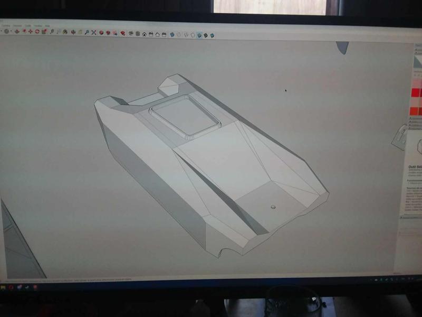This screenshot has width=422, height=317.
Task: Expand the first collapsed panel below the swatches
Action: pos(415,118)
